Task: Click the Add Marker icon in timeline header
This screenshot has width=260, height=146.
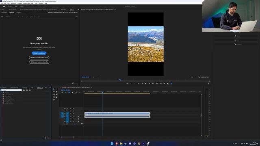Action: point(73,92)
